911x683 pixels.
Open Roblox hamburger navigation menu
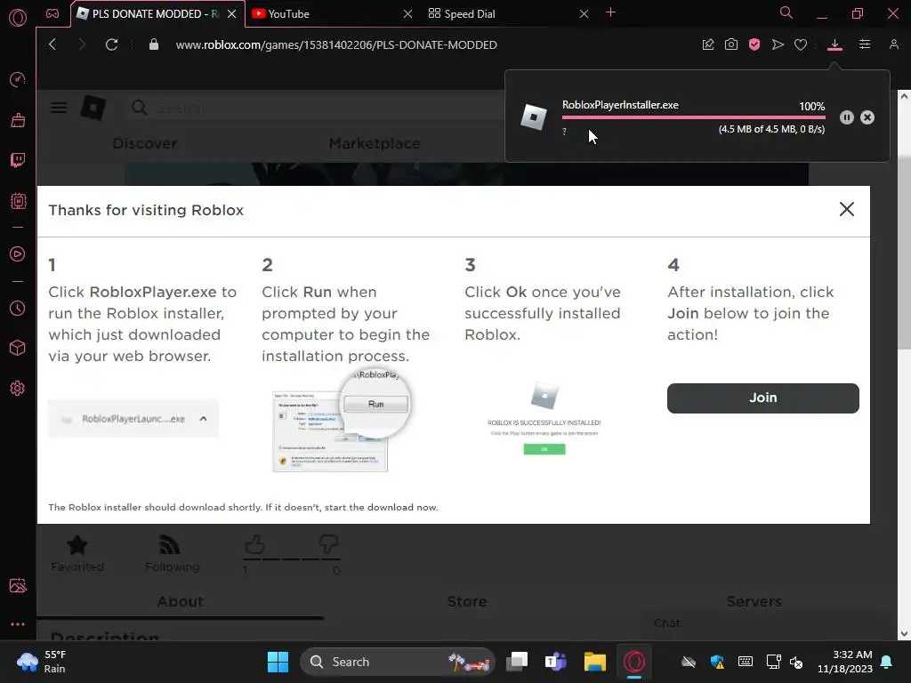(x=58, y=108)
